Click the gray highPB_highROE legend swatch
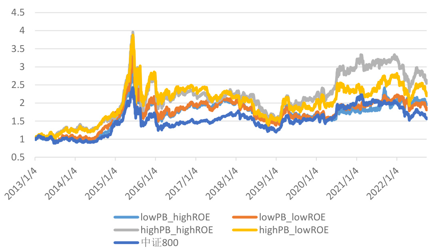Image resolution: width=432 pixels, height=252 pixels. coord(126,230)
